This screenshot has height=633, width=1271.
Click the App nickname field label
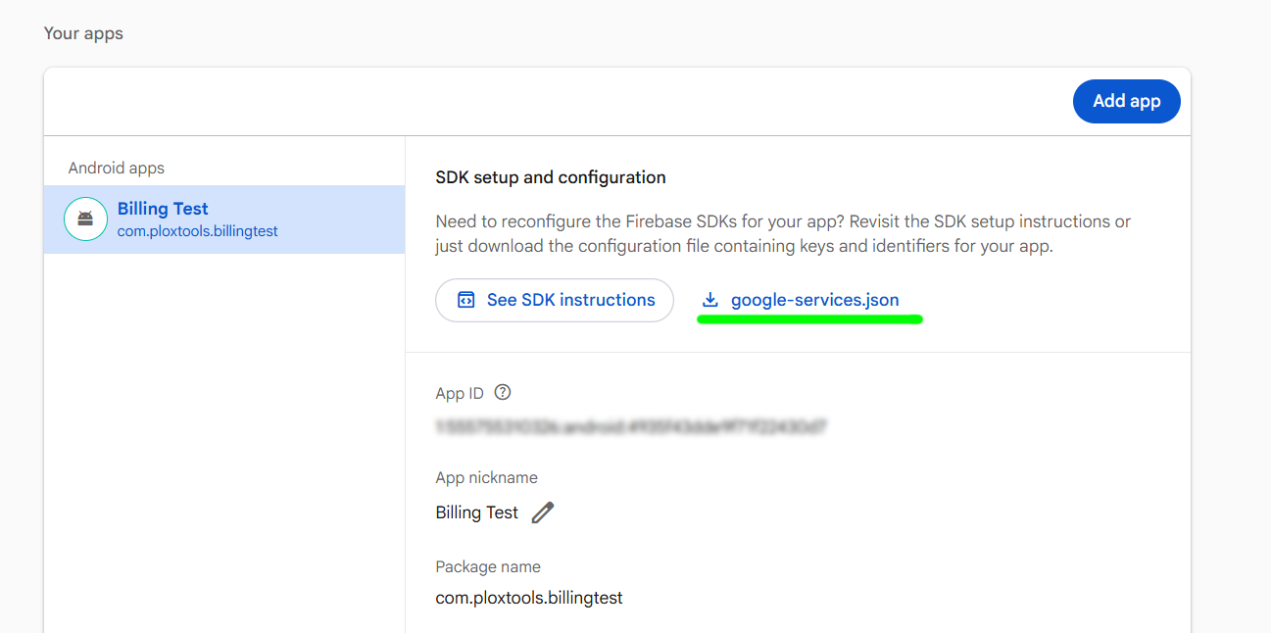click(486, 478)
